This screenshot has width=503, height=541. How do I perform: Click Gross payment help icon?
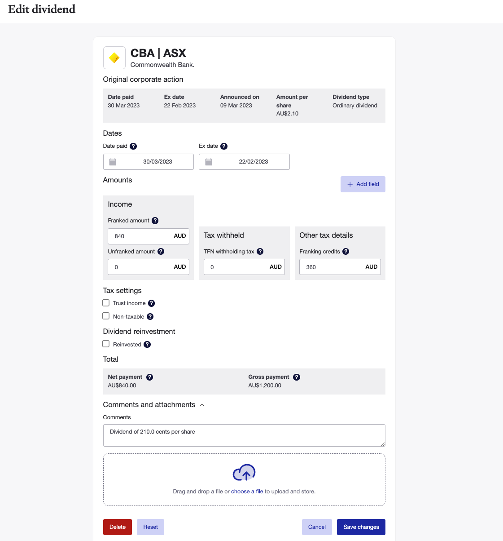(x=297, y=377)
